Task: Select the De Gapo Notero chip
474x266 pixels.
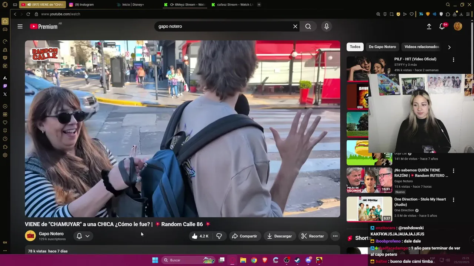Action: pos(382,47)
